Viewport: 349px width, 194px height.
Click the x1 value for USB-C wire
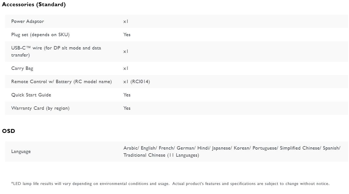126,51
